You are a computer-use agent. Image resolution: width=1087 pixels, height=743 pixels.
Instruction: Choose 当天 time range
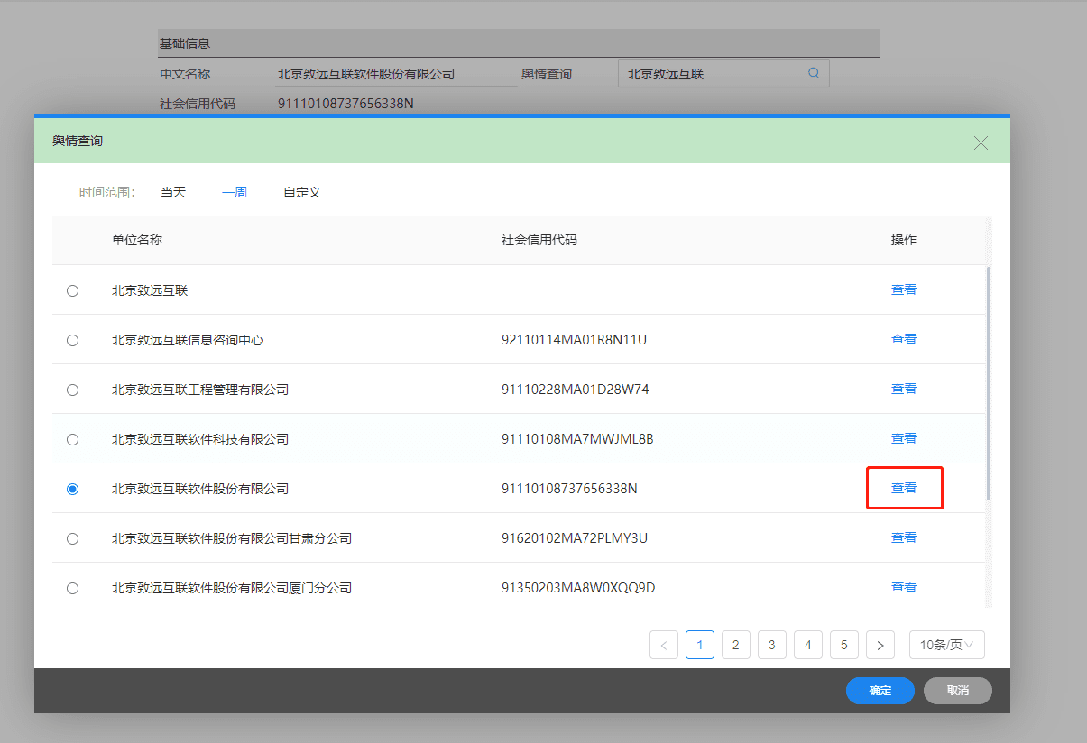pos(173,192)
